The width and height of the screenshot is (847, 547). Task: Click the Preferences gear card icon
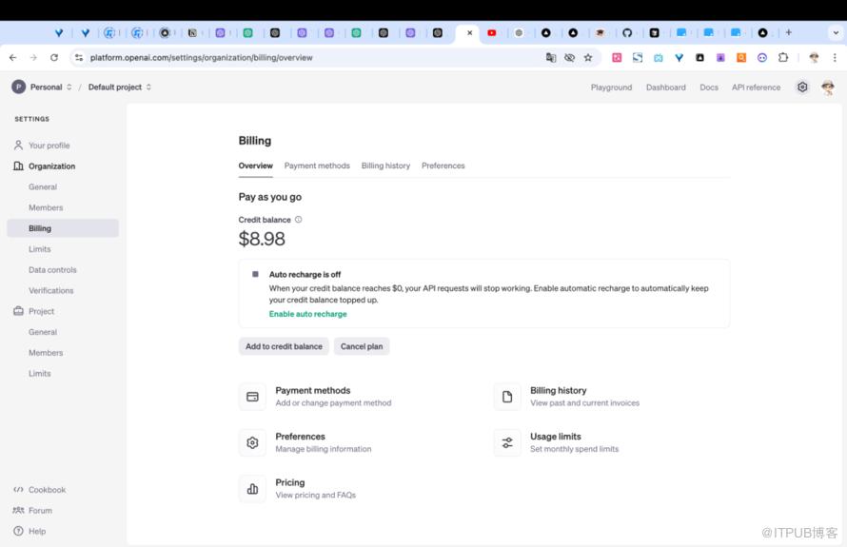tap(252, 442)
